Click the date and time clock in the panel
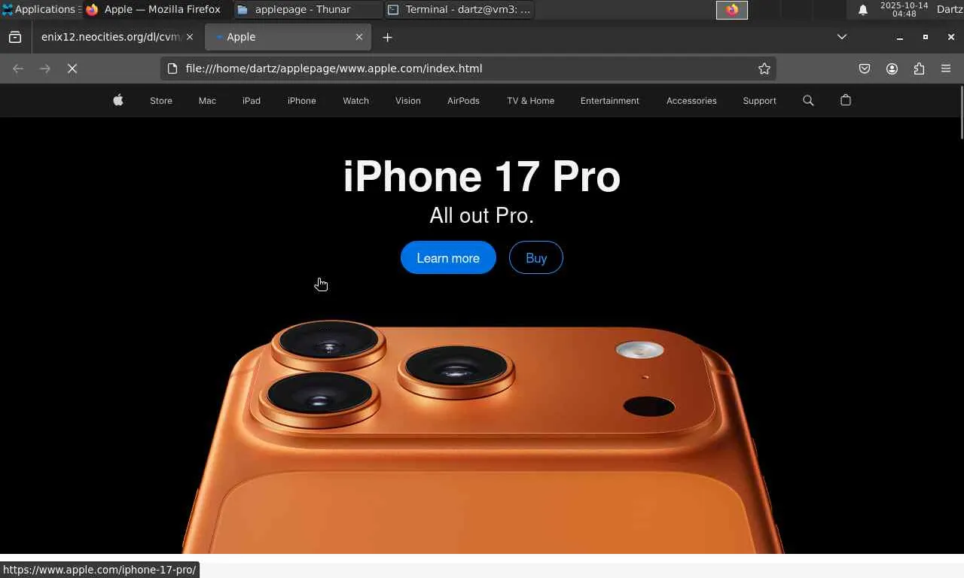 904,10
